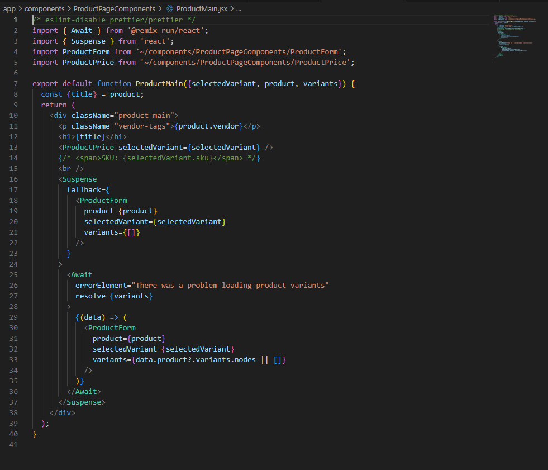Click the 'fallback={' attribute
The height and width of the screenshot is (470, 548).
pos(88,189)
